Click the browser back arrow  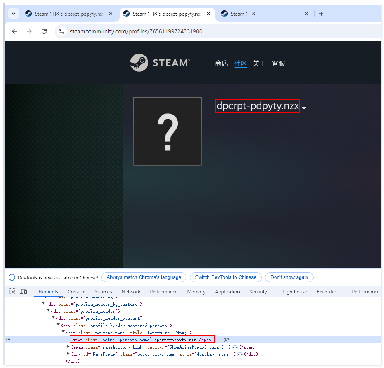[14, 31]
